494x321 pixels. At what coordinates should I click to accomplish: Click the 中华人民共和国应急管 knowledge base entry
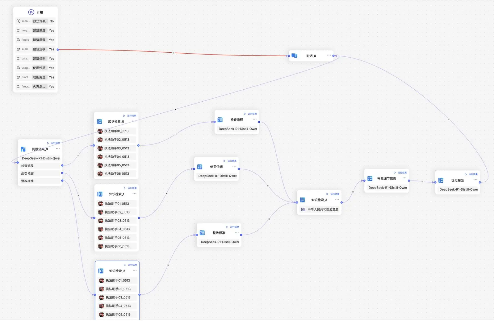(319, 209)
